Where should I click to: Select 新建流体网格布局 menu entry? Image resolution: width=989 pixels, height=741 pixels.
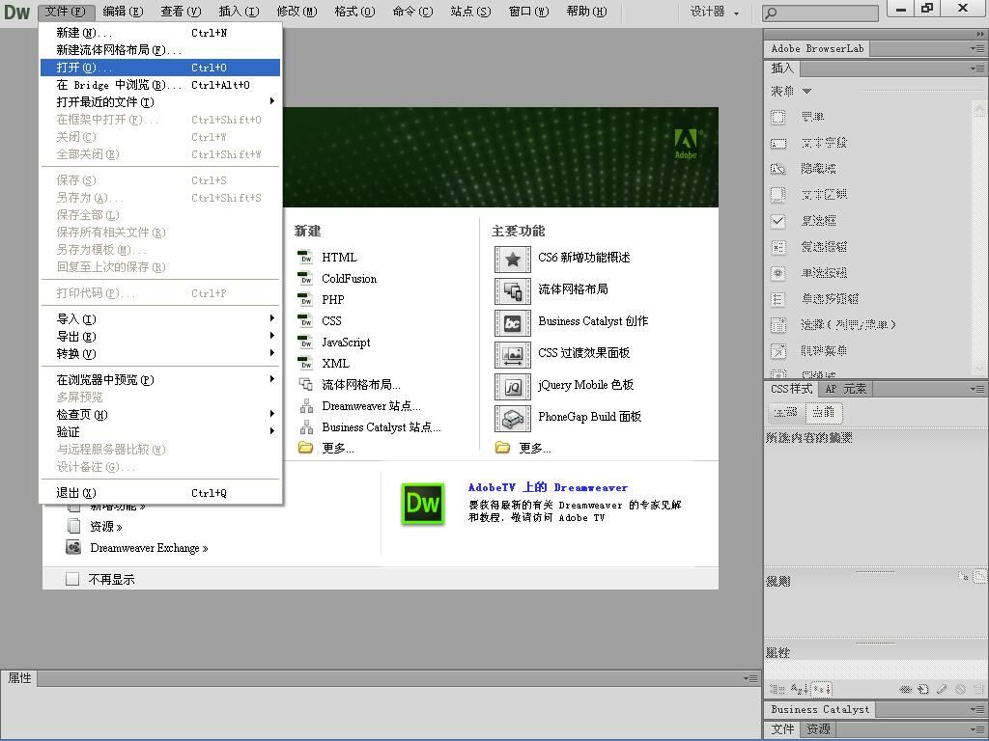coord(160,50)
